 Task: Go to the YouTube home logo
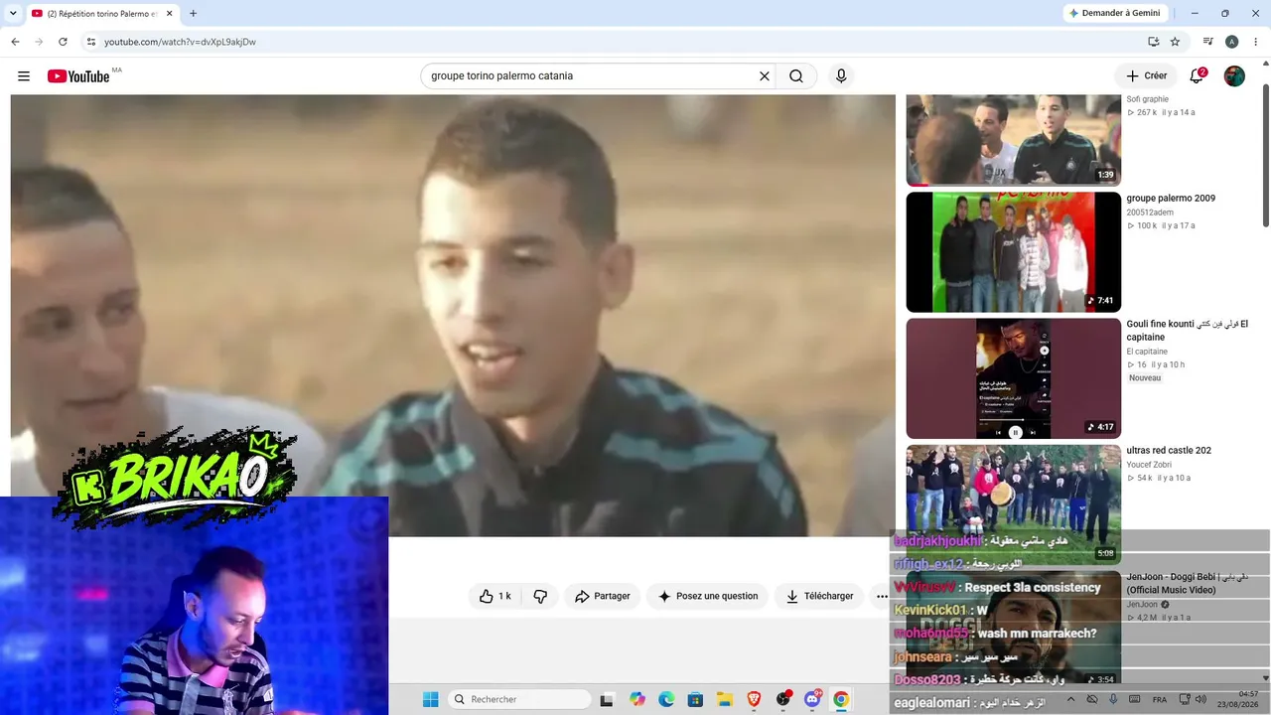(78, 76)
